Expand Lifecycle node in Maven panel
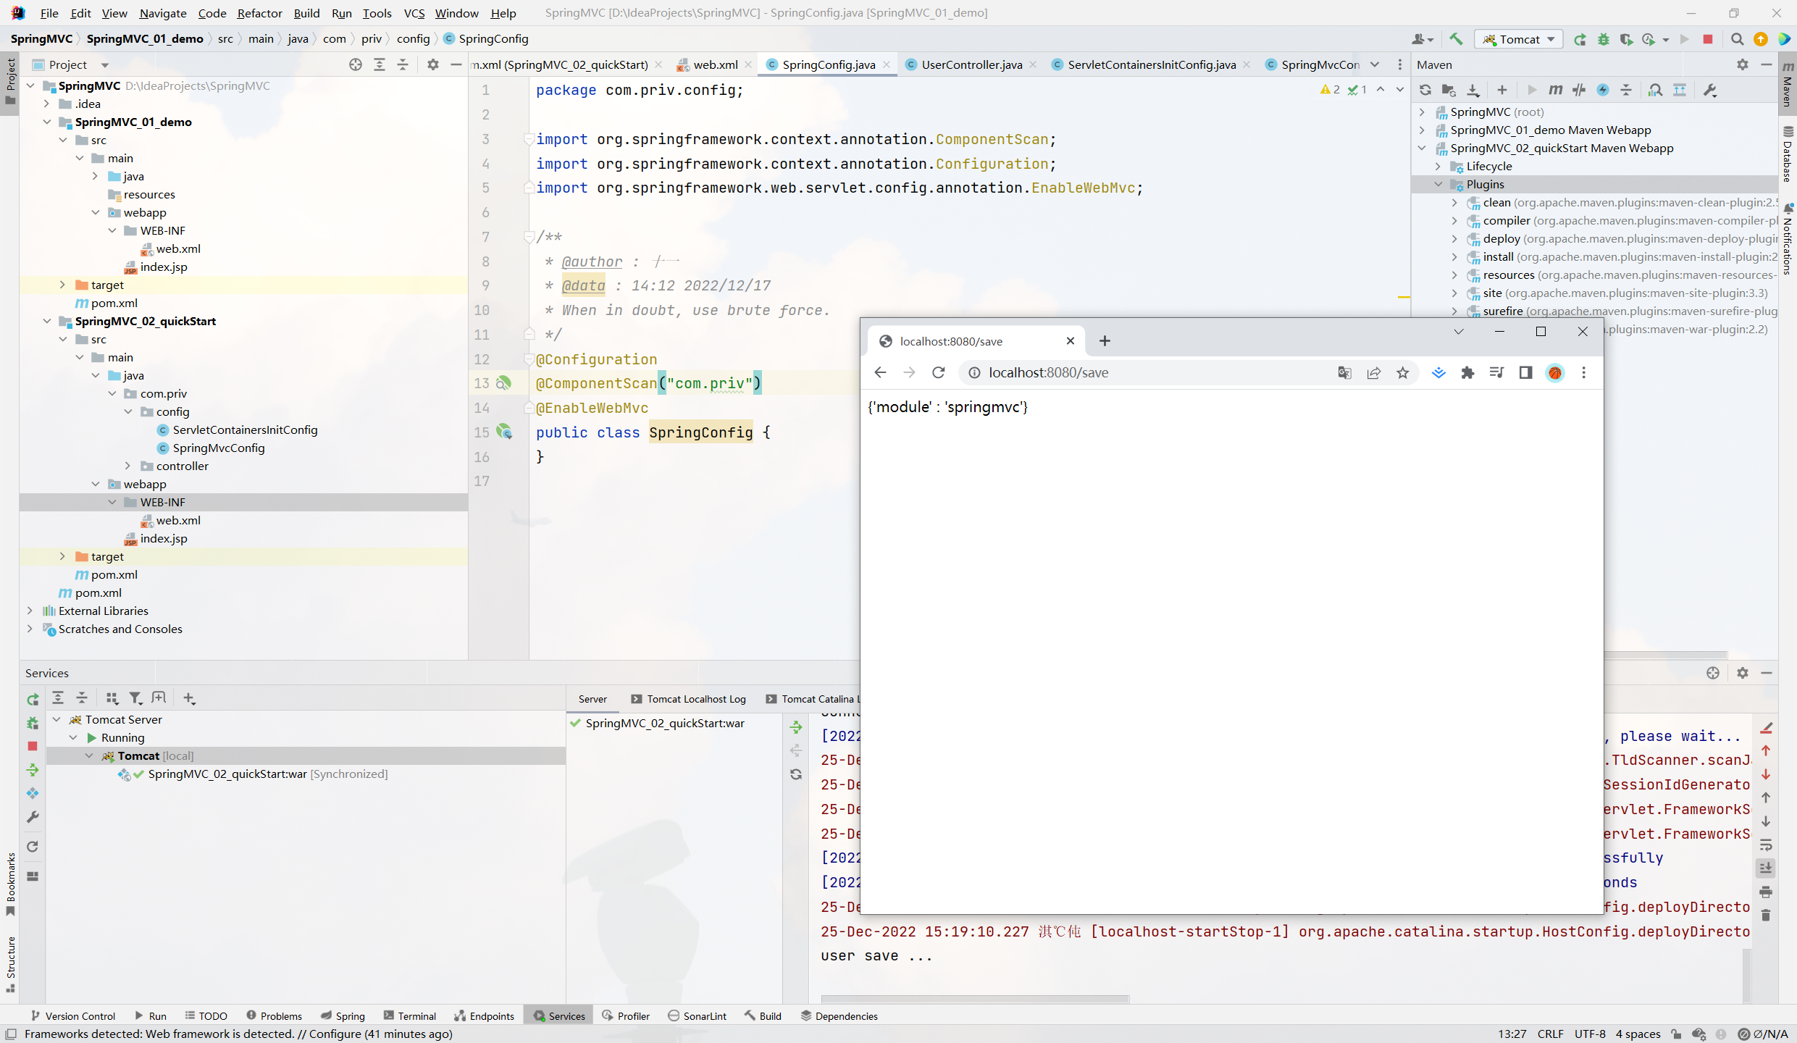The width and height of the screenshot is (1797, 1043). (1438, 166)
